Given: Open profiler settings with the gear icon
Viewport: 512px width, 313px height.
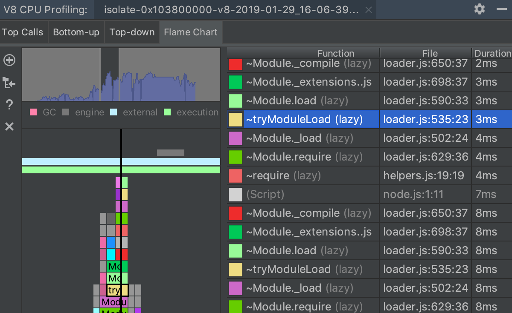Looking at the screenshot, I should click(x=479, y=9).
